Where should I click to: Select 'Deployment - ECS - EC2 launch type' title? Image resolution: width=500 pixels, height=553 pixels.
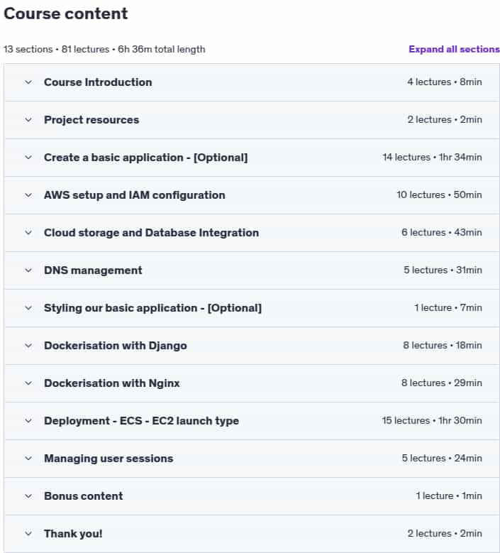[142, 421]
